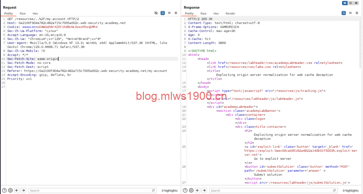Image resolution: width=363 pixels, height=194 pixels.
Task: Go to next match in Response search
Action: (204, 190)
